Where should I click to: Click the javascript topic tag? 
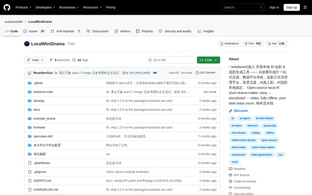(270, 126)
